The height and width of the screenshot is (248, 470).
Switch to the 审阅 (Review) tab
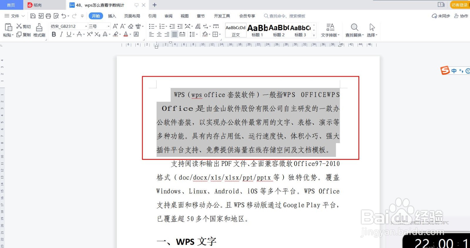[169, 16]
